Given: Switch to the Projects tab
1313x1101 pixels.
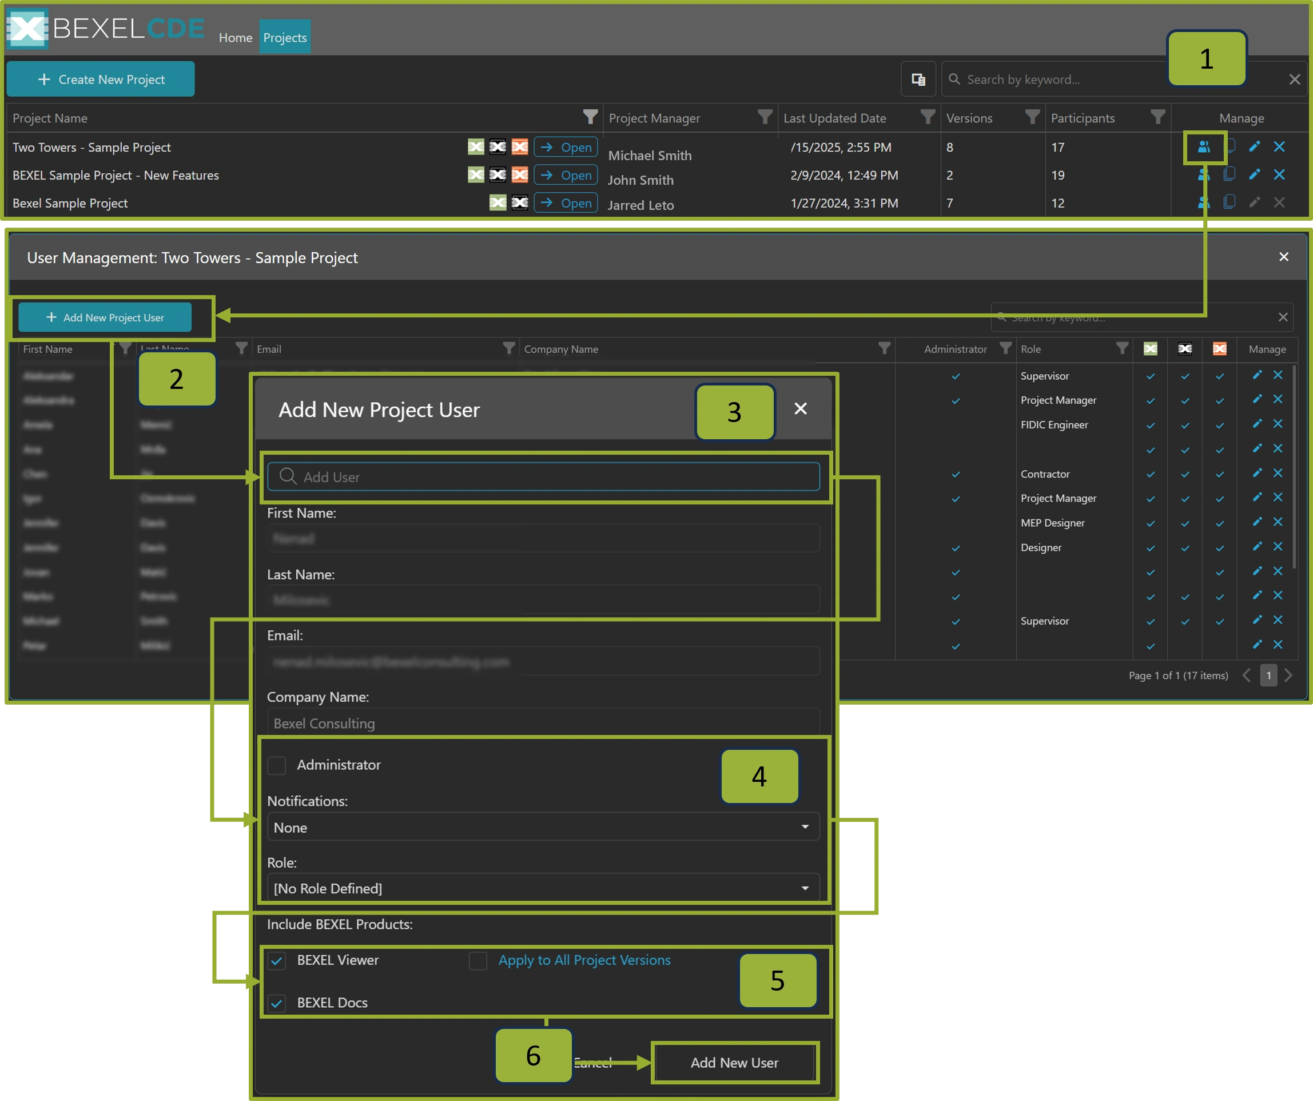Looking at the screenshot, I should (284, 38).
